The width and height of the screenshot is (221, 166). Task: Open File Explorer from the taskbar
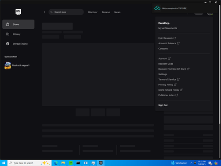pos(63,163)
